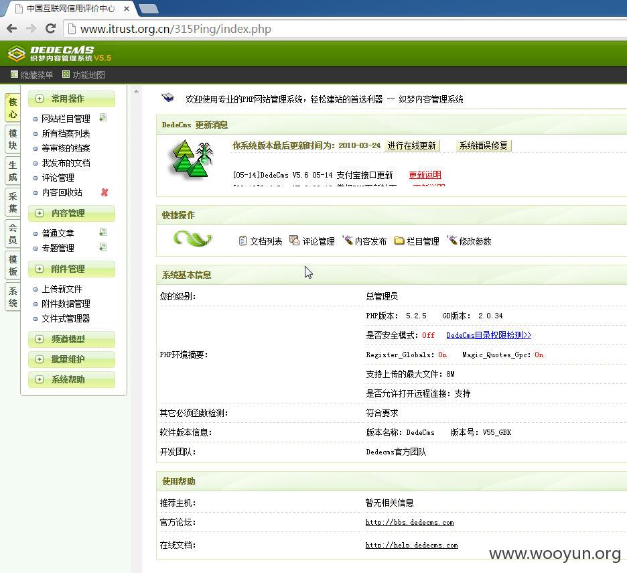Open 等审核的档案

click(x=66, y=149)
